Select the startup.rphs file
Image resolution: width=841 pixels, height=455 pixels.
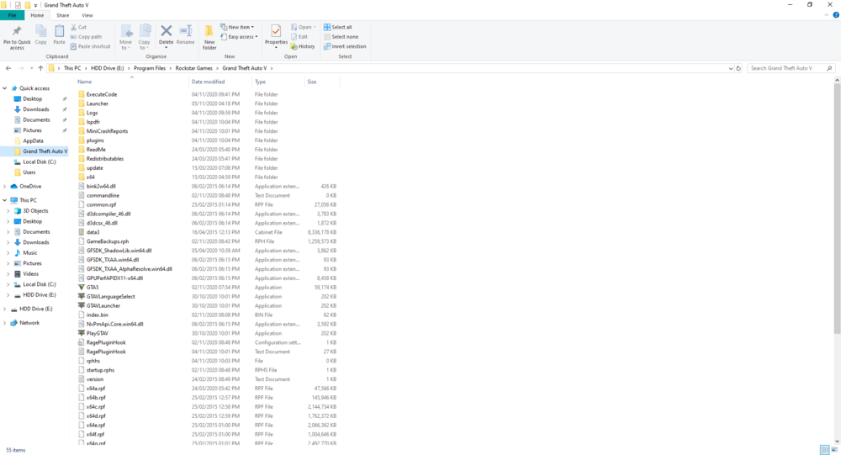(100, 370)
